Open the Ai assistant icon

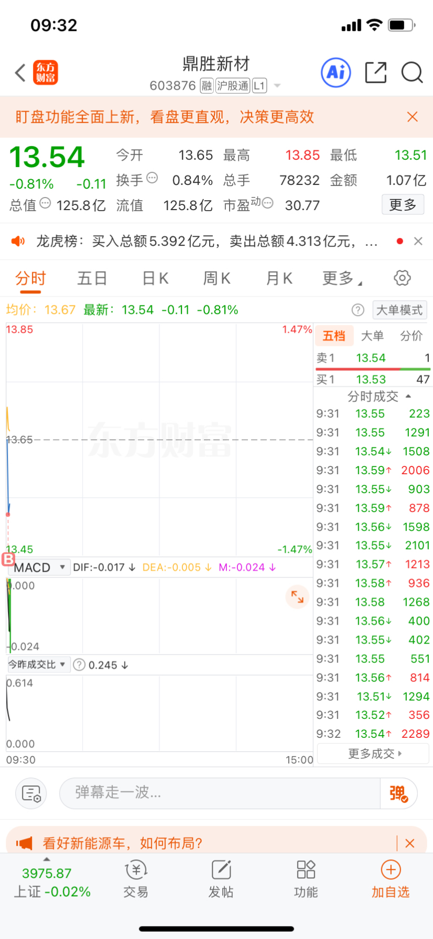(336, 72)
